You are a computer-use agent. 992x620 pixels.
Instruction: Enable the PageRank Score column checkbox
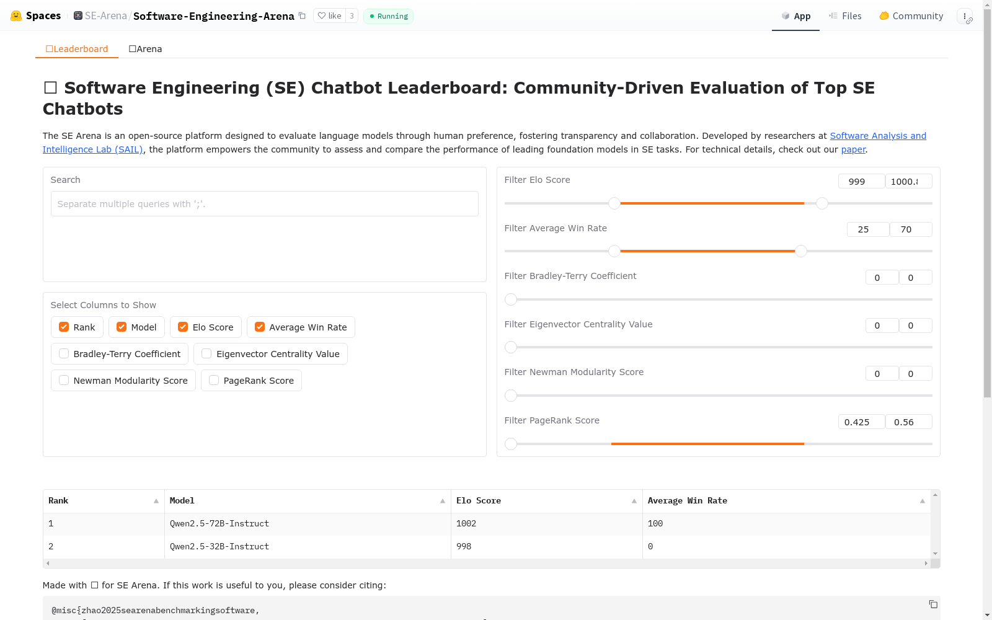tap(214, 380)
